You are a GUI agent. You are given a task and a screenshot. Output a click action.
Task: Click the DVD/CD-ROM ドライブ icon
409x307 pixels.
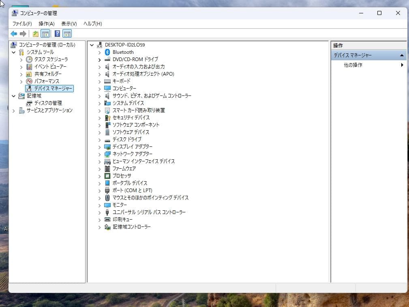[x=107, y=59]
